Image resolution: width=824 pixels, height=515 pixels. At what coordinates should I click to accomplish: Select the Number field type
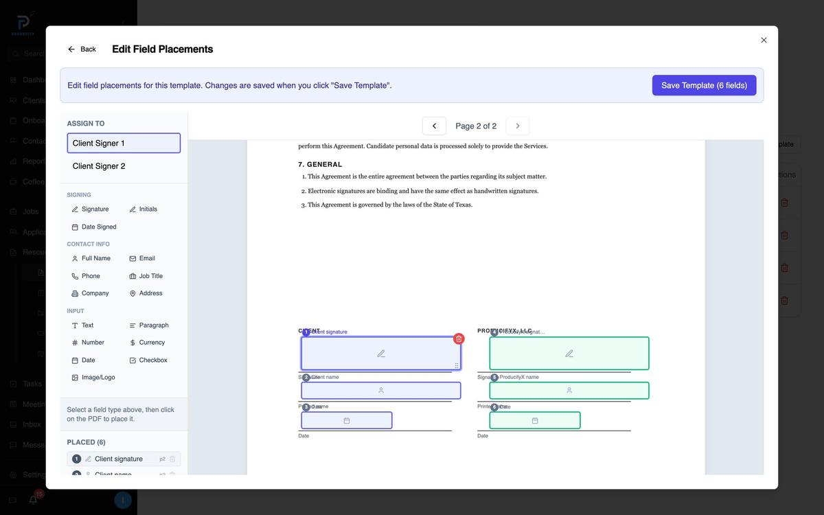[88, 343]
